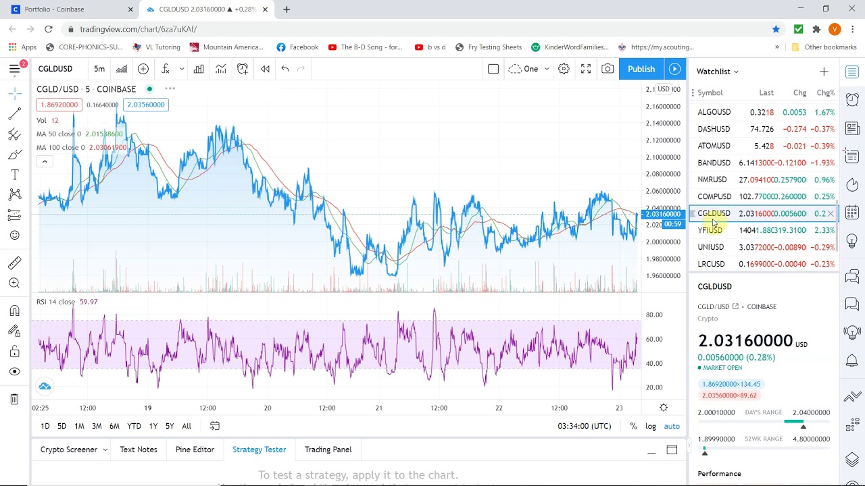The height and width of the screenshot is (486, 865).
Task: Toggle stay in drawing mode
Action: click(x=14, y=331)
